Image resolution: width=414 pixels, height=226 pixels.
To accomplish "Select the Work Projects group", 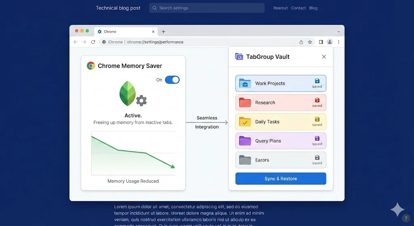I will coord(281,83).
